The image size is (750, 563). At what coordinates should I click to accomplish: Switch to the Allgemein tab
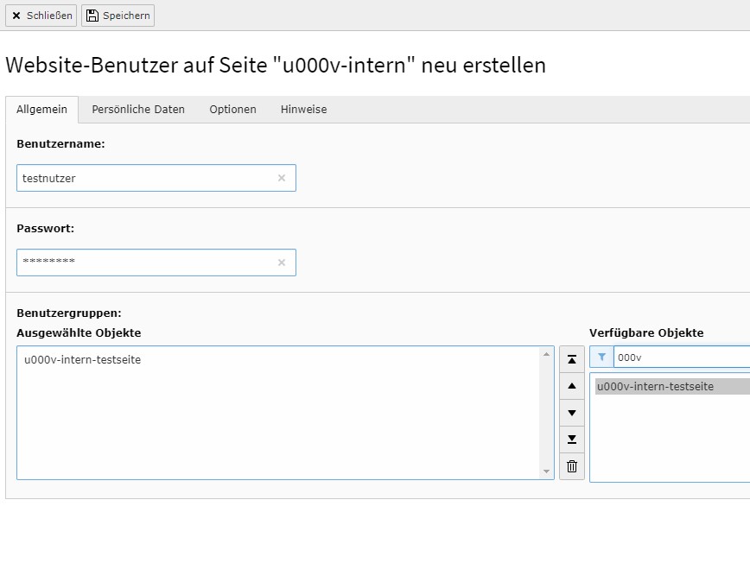point(41,110)
